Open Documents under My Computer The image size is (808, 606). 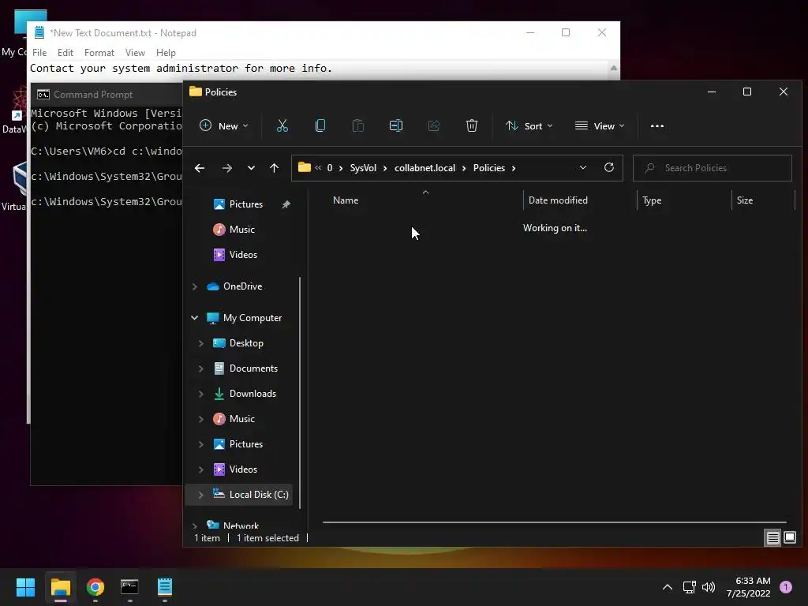coord(253,368)
